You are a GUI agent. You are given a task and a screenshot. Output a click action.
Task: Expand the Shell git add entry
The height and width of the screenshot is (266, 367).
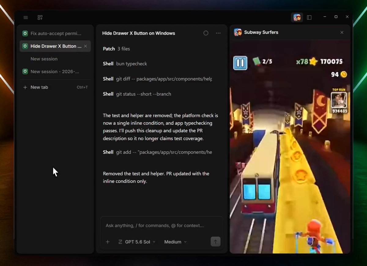coord(158,152)
